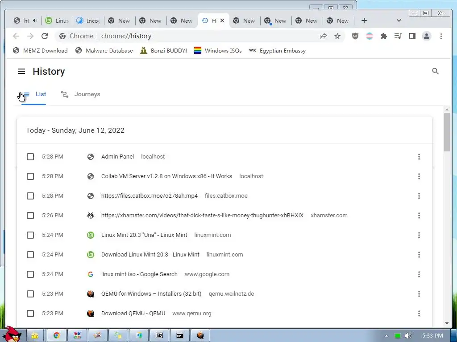Switch to the Linux Mint browser tab
The height and width of the screenshot is (342, 457).
pos(57,20)
